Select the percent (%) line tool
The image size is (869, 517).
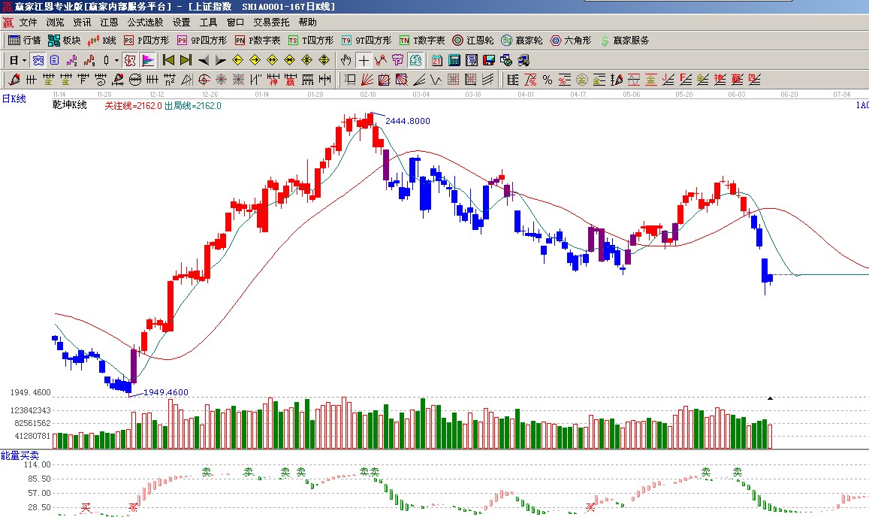pos(547,80)
